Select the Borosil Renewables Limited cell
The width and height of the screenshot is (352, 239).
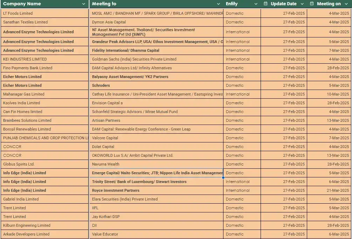[x=44, y=129]
